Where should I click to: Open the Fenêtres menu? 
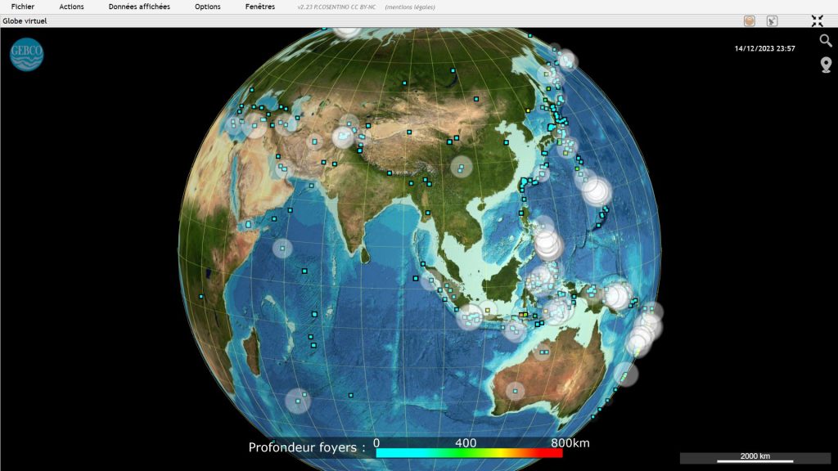[x=259, y=7]
